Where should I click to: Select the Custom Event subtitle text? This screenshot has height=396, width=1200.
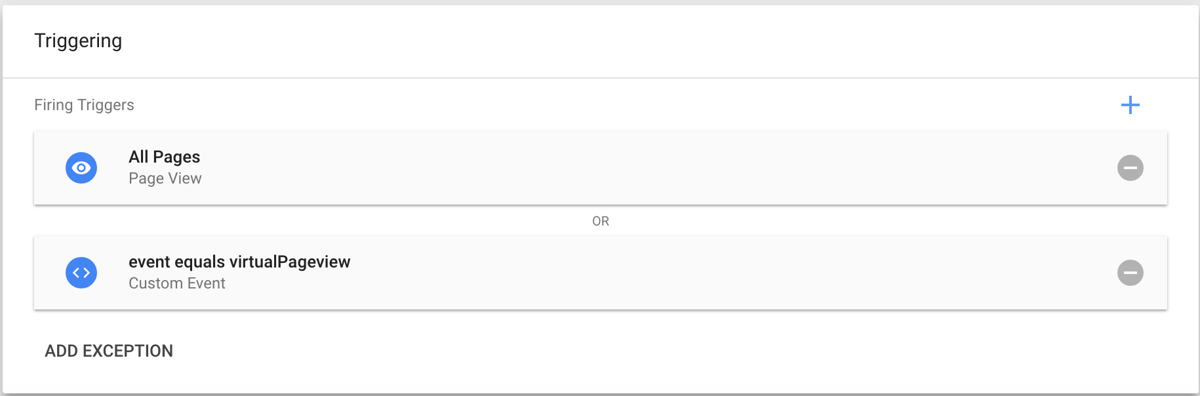pyautogui.click(x=177, y=283)
